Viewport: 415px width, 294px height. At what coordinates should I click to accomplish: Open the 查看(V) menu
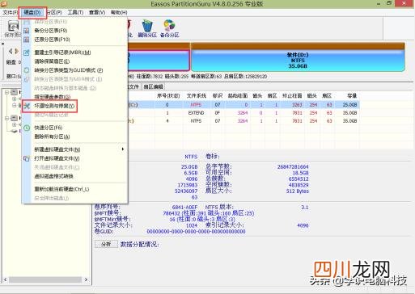[x=97, y=12]
